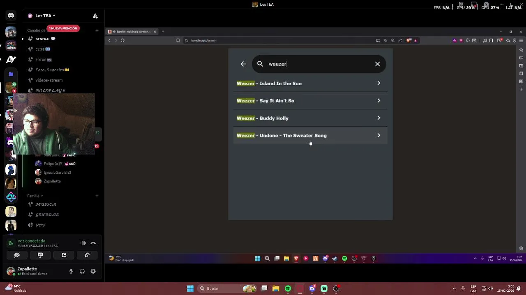Open Discord user settings gear
This screenshot has height=295, width=526.
pos(93,271)
